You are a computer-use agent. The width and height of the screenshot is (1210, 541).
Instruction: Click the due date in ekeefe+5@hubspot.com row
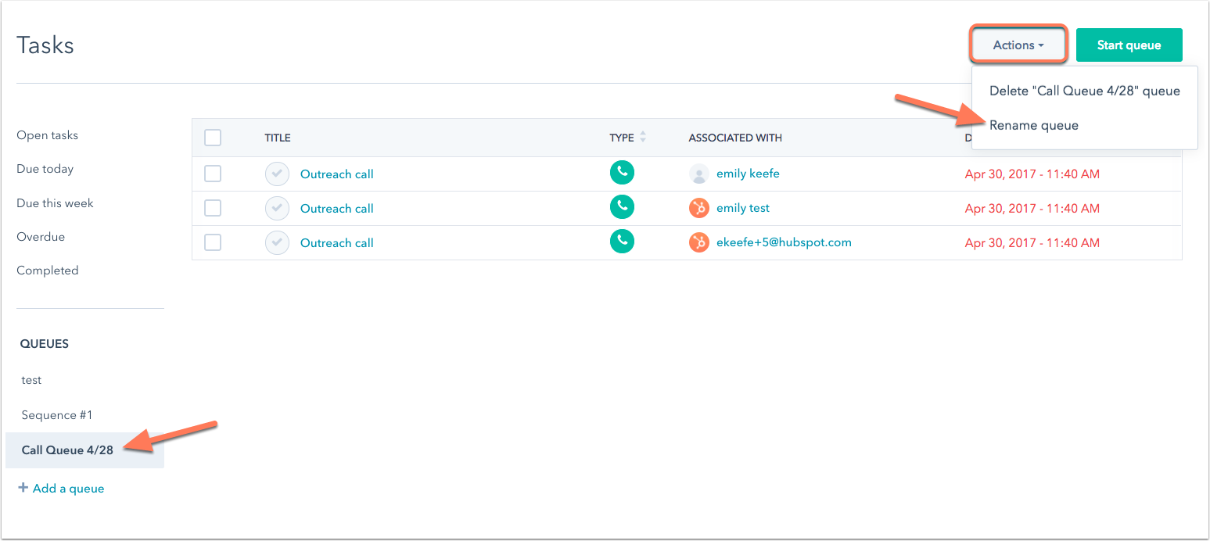(x=1032, y=243)
